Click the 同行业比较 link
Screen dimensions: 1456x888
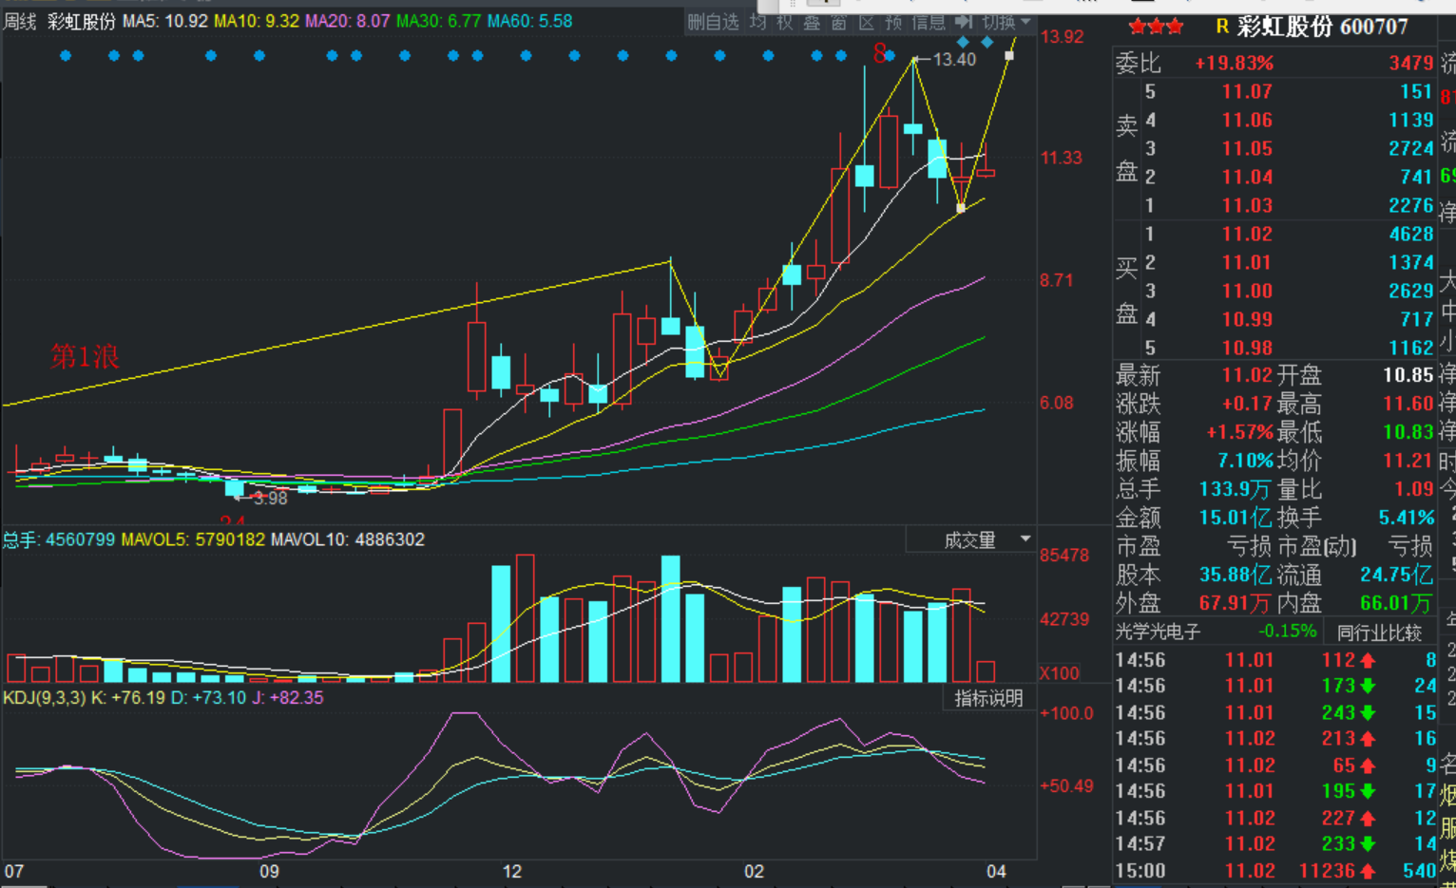1379,632
